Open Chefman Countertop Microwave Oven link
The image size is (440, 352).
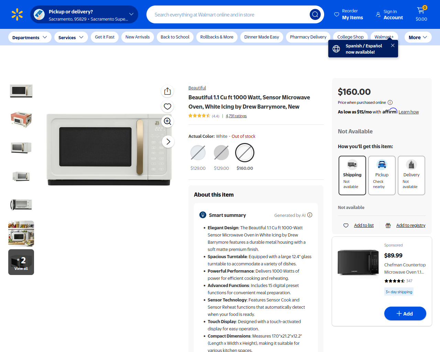[x=405, y=268]
